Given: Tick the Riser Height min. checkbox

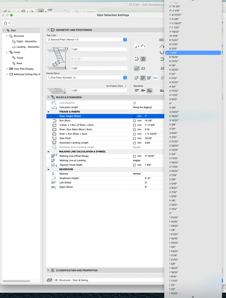Looking at the screenshot, I should pyautogui.click(x=134, y=116).
